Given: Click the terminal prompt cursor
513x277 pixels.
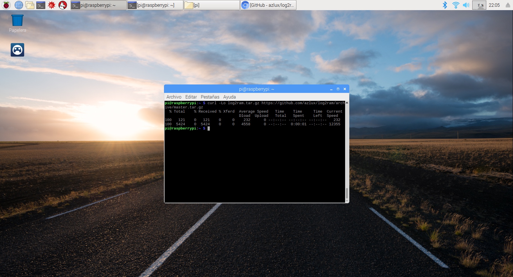Looking at the screenshot, I should click(209, 128).
